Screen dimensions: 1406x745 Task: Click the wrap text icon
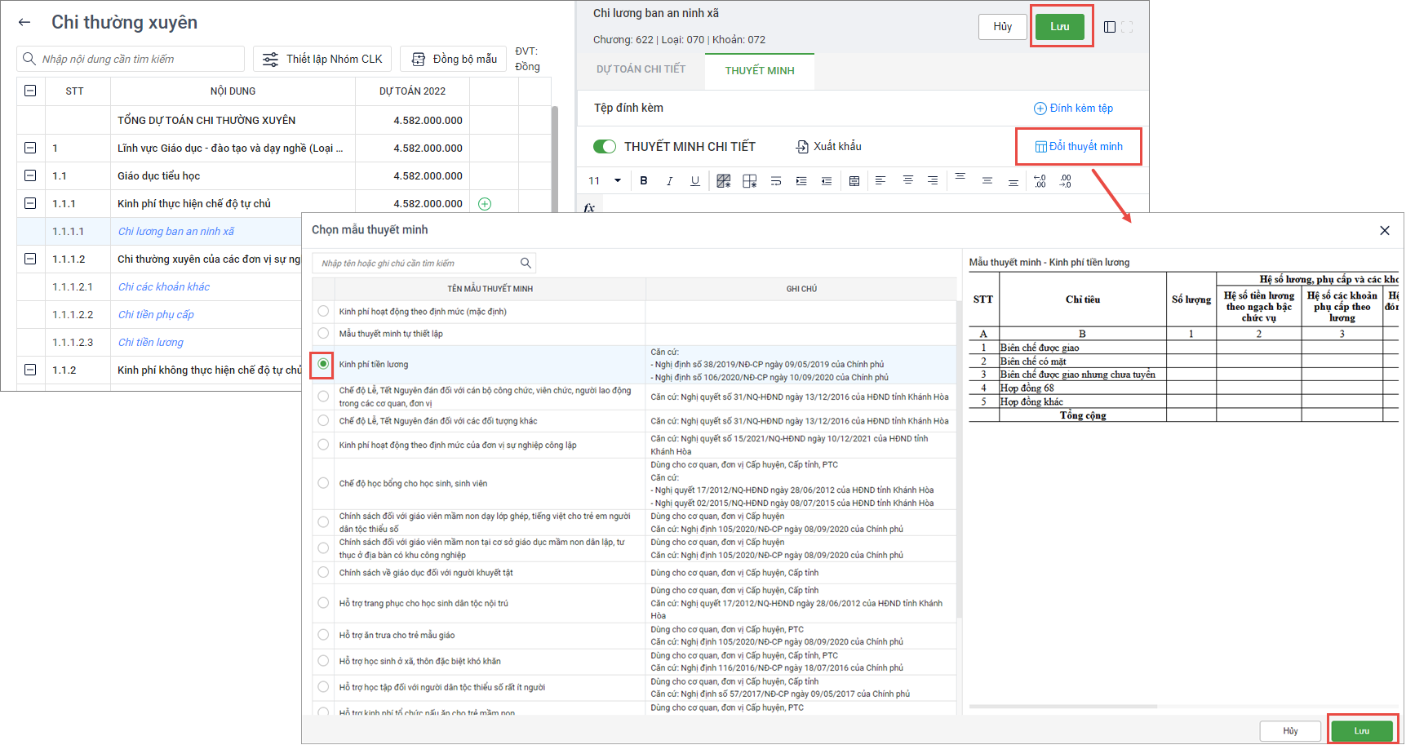[x=775, y=181]
